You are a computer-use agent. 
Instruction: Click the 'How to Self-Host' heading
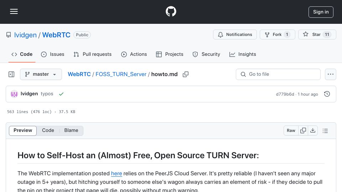pos(138,155)
